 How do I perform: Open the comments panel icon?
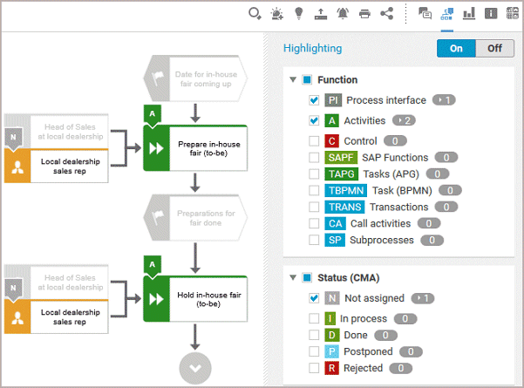click(425, 13)
